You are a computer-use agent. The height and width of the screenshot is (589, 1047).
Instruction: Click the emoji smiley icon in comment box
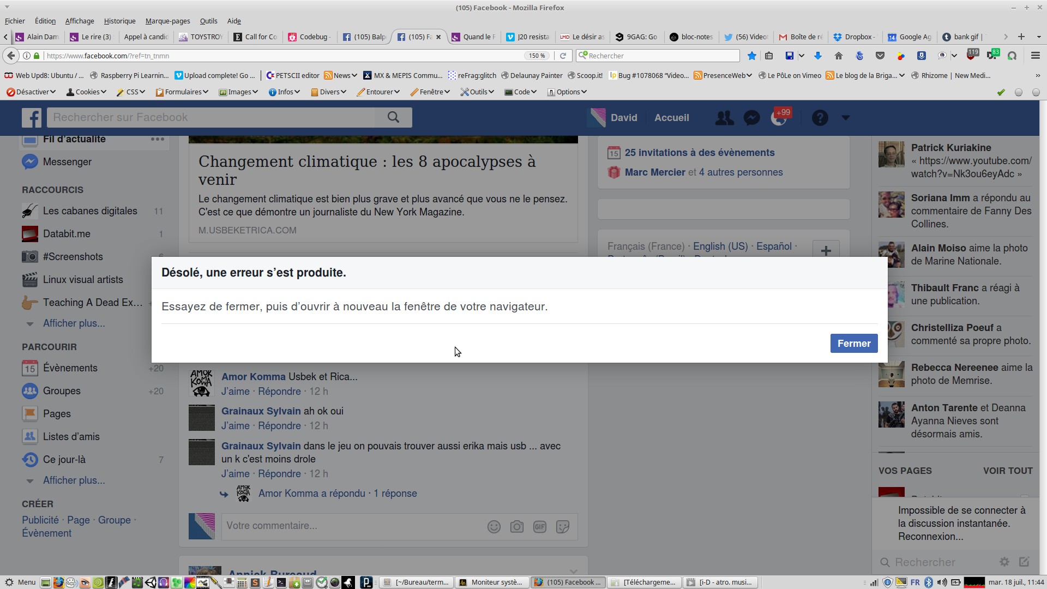[494, 526]
